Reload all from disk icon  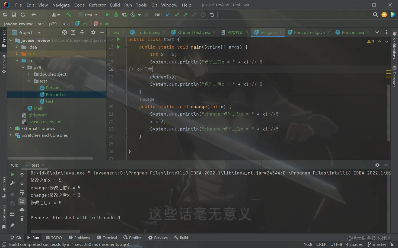23,15
